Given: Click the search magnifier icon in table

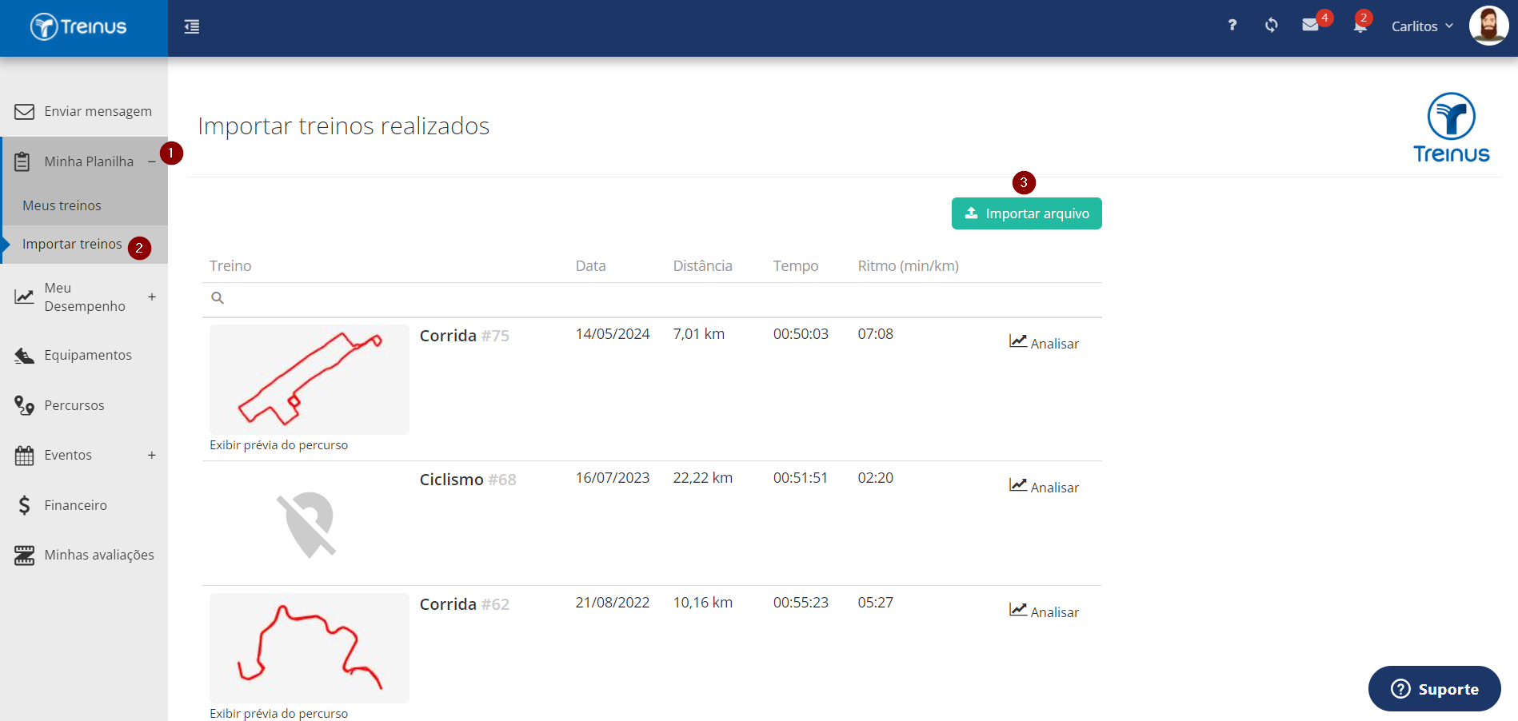Looking at the screenshot, I should click(x=218, y=298).
